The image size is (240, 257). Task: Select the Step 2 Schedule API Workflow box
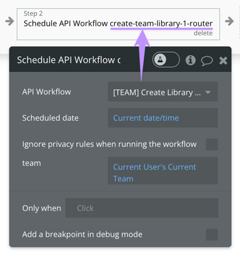(x=118, y=24)
